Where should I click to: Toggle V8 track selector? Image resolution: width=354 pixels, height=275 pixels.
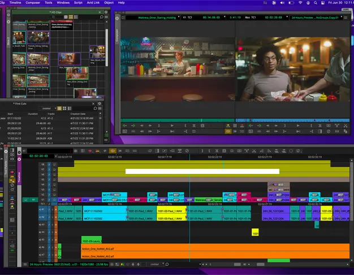coord(42,164)
